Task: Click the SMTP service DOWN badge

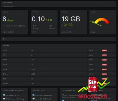Action: pyautogui.click(x=104, y=65)
